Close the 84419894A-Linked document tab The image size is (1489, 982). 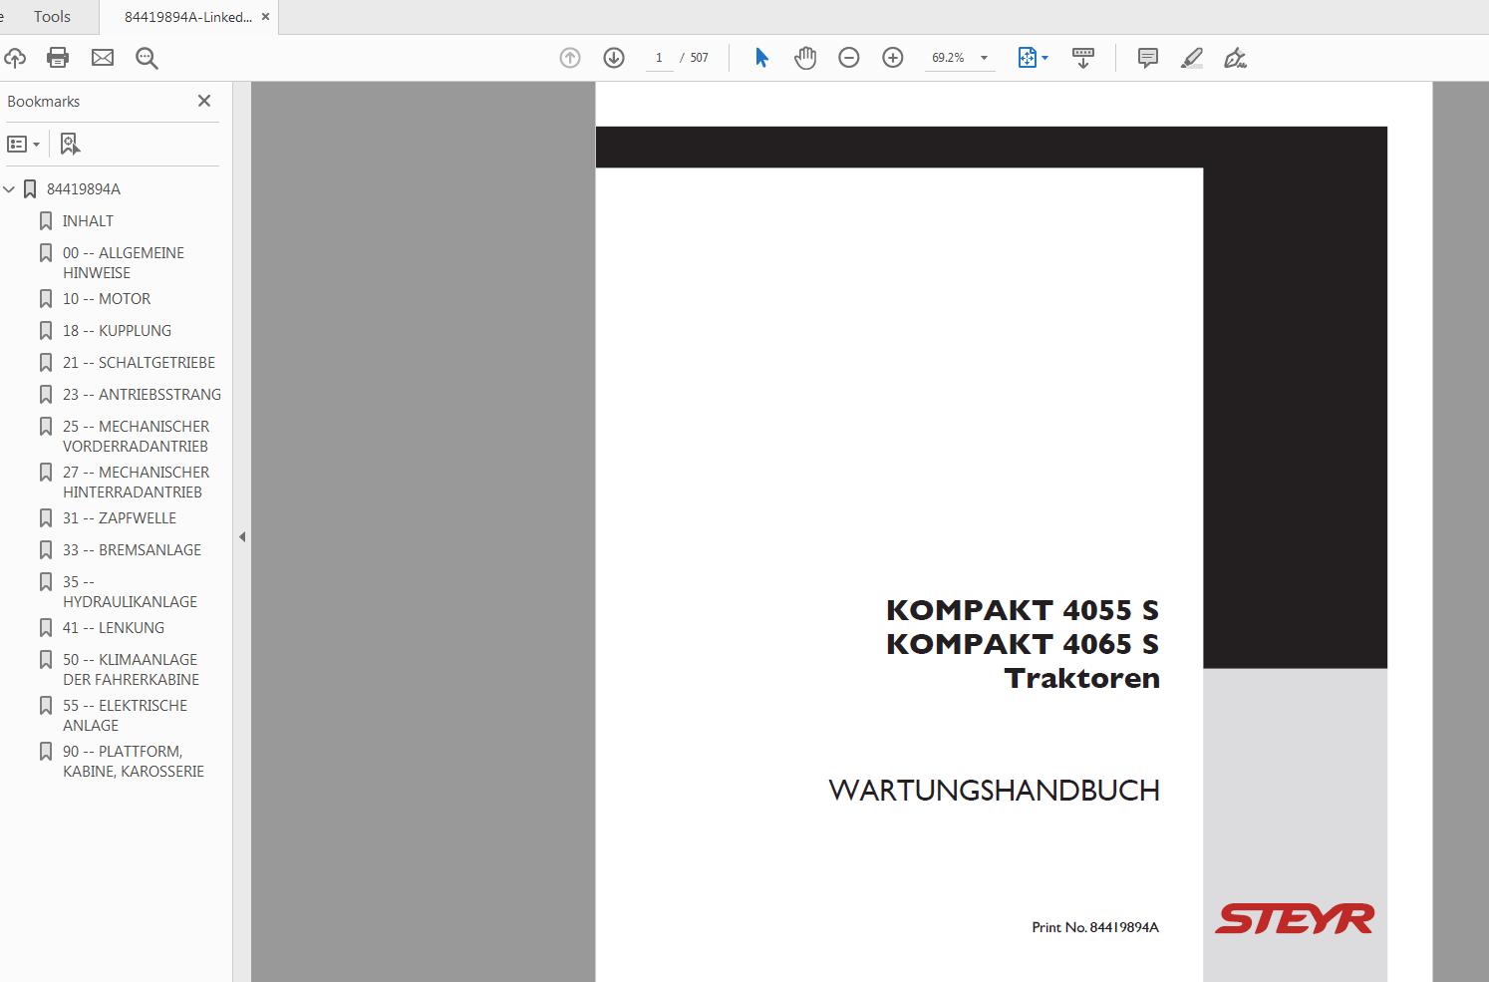[265, 17]
